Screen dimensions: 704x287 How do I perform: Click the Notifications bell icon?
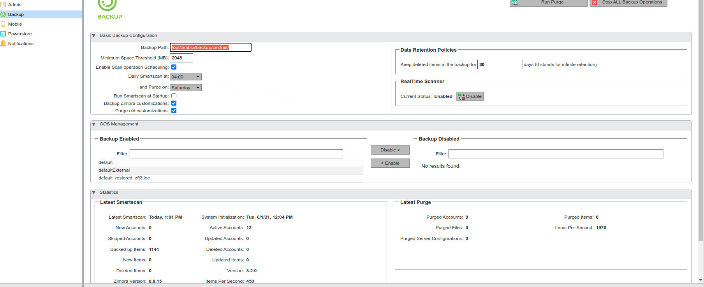click(3, 43)
